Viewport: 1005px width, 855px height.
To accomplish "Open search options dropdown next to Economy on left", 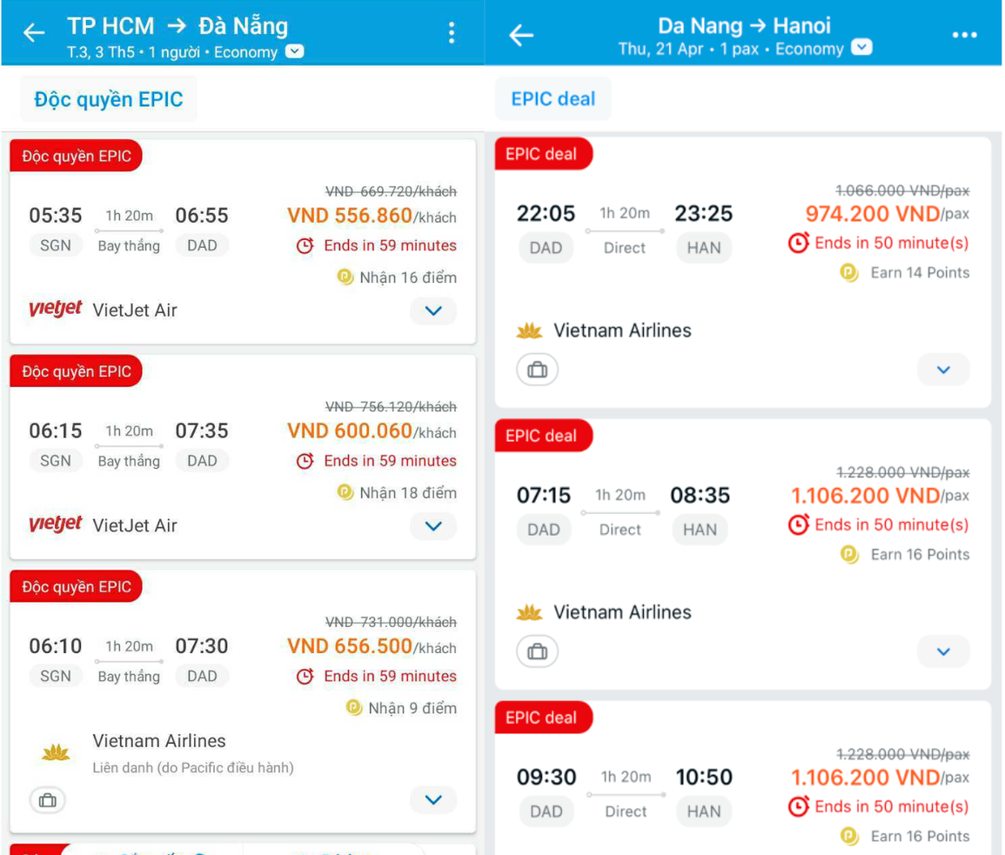I will click(295, 51).
